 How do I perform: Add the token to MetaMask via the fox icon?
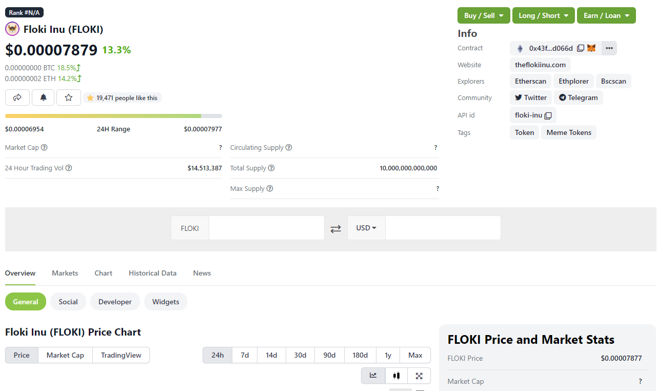[591, 48]
